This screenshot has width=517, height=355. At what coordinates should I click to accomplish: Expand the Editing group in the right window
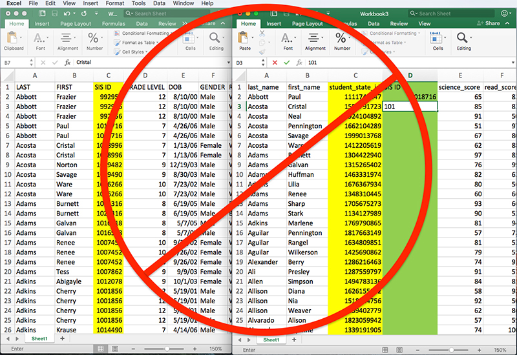[x=463, y=40]
